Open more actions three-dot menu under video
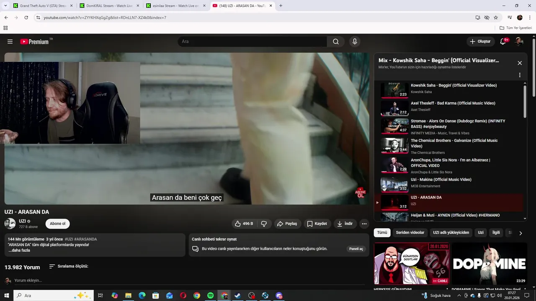Viewport: 536px width, 301px height. (364, 224)
